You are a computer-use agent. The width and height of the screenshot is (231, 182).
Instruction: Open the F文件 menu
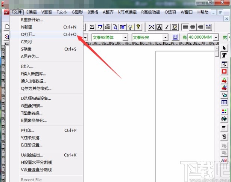(17, 12)
